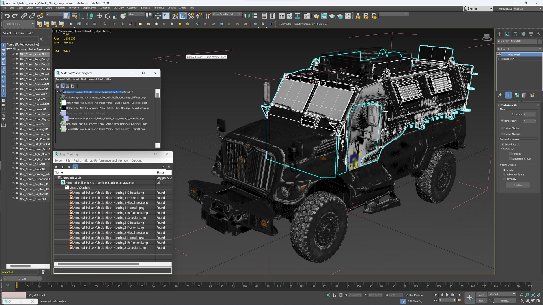The width and height of the screenshot is (543, 305).
Task: Open the Curve Editor icon
Action: click(289, 16)
